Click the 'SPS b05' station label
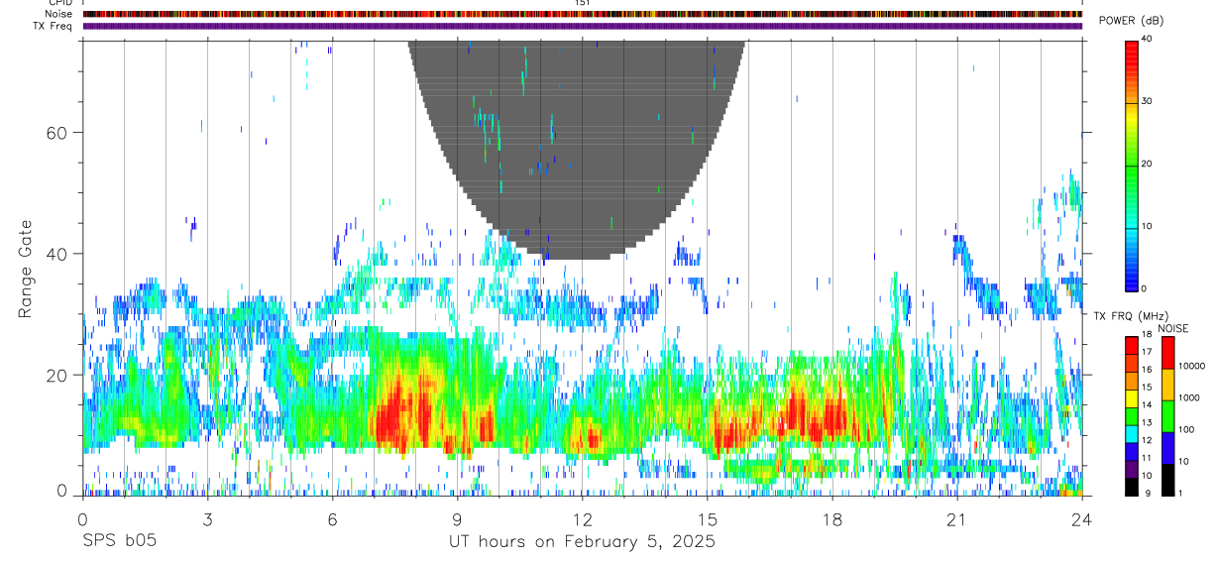Image resolution: width=1217 pixels, height=562 pixels. 119,541
